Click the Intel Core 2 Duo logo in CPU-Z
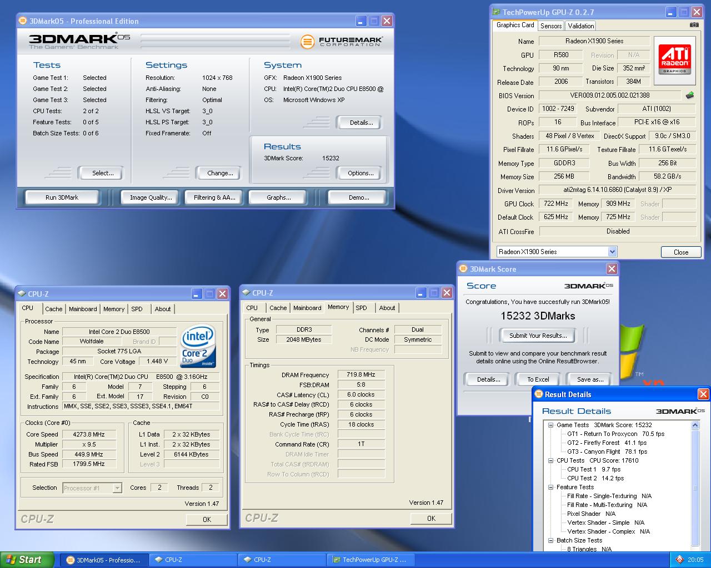 198,346
